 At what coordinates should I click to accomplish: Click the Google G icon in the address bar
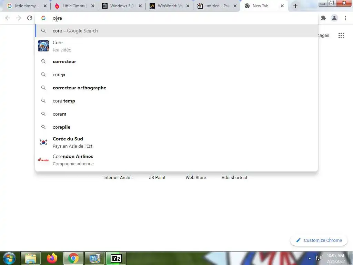tap(43, 18)
